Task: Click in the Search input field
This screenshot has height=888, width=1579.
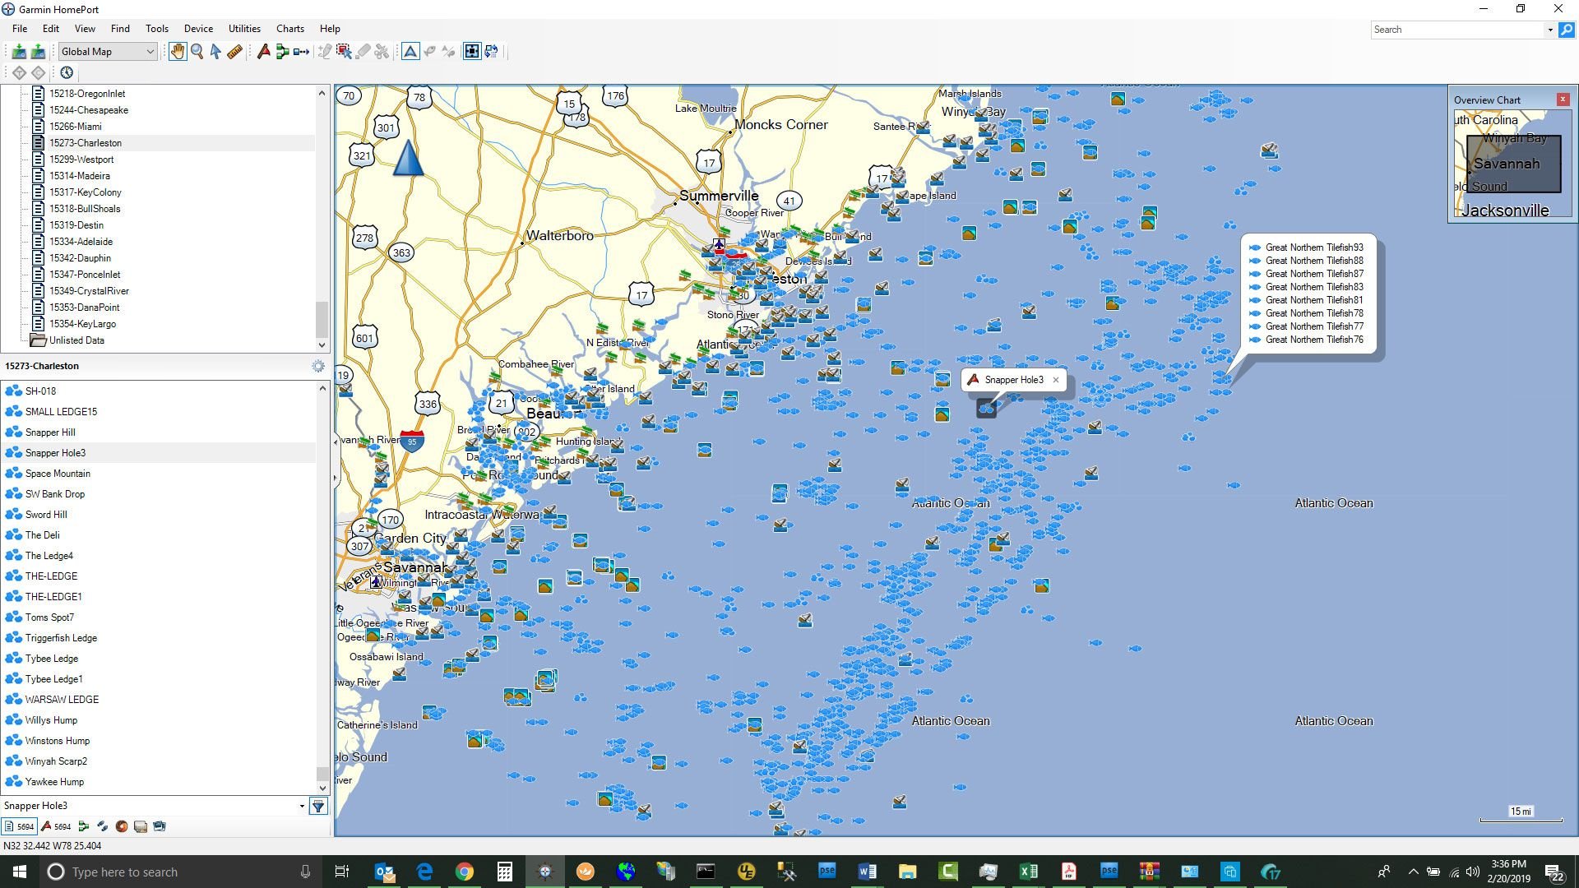Action: tap(1458, 30)
